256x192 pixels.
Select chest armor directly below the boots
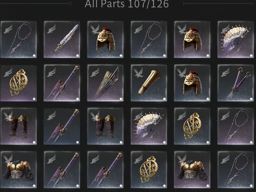[19, 170]
